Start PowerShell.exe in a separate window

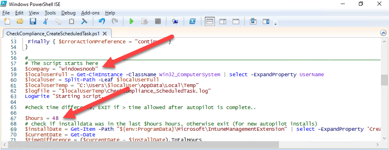tap(192, 22)
